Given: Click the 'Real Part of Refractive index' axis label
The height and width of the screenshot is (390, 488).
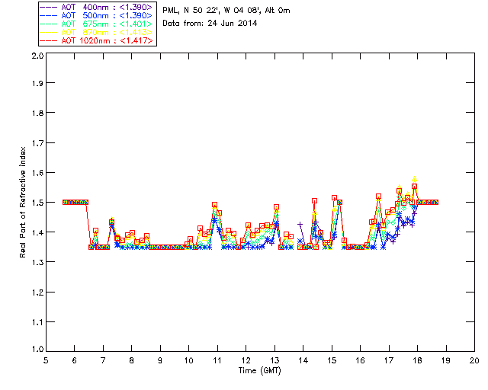Looking at the screenshot, I should click(x=23, y=202).
